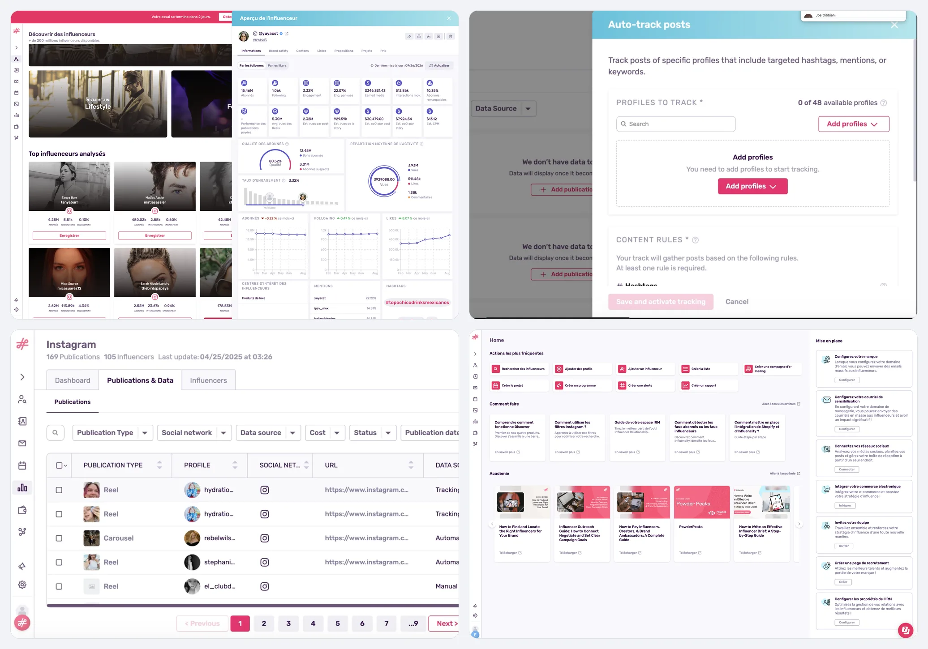The width and height of the screenshot is (928, 649).
Task: Tick the checkbox for the stephani Reel row
Action: tap(59, 562)
